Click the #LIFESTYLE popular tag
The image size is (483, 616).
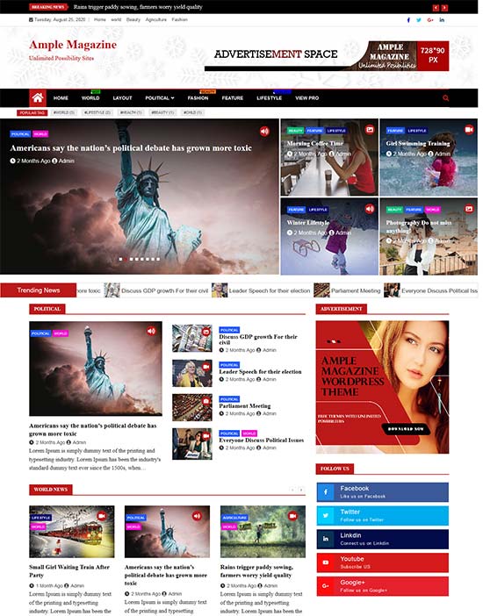click(97, 112)
